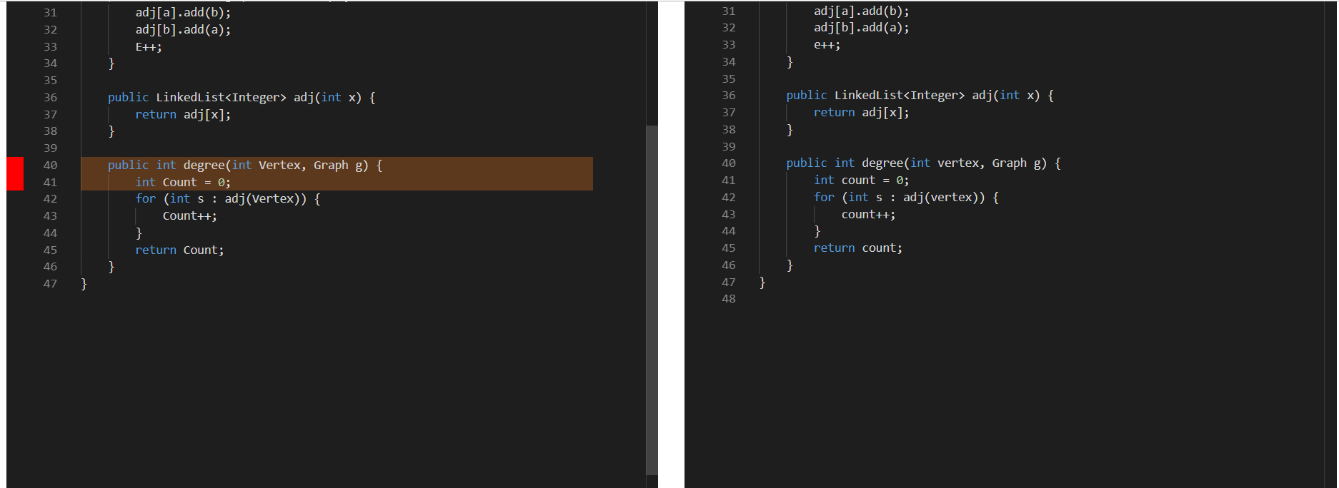The image size is (1339, 488).
Task: Click line number 41 in left pane
Action: click(50, 182)
